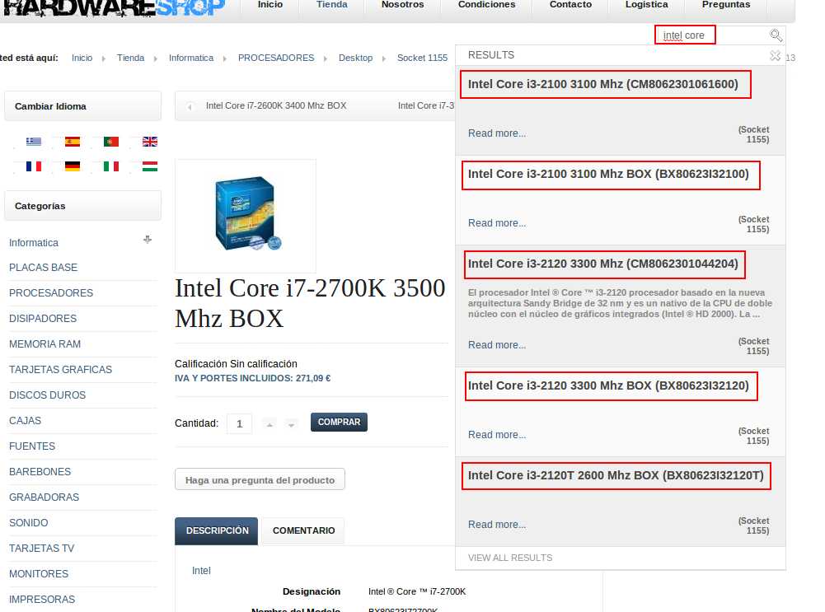This screenshot has height=612, width=825.
Task: Open result Intel Core i3-2120 BOX BX80623I32120
Action: click(608, 386)
